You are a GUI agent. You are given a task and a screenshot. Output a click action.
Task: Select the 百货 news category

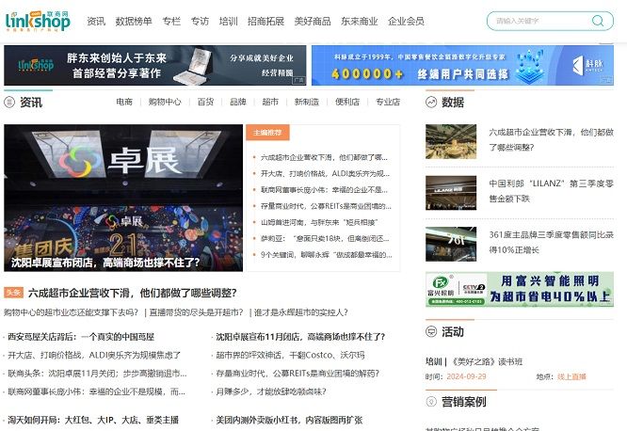point(205,102)
